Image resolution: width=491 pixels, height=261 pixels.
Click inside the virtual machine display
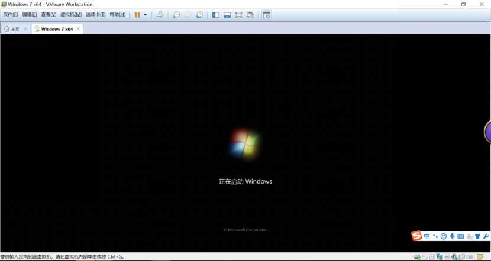pos(245,143)
